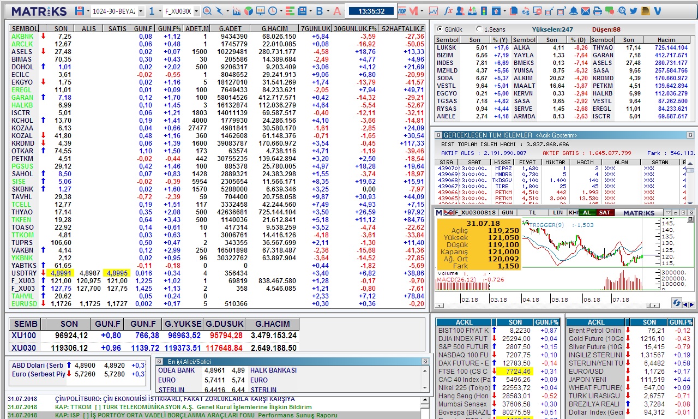Open the symbol search magnifier icon
Viewport: 698px width, 419px height.
point(207,11)
